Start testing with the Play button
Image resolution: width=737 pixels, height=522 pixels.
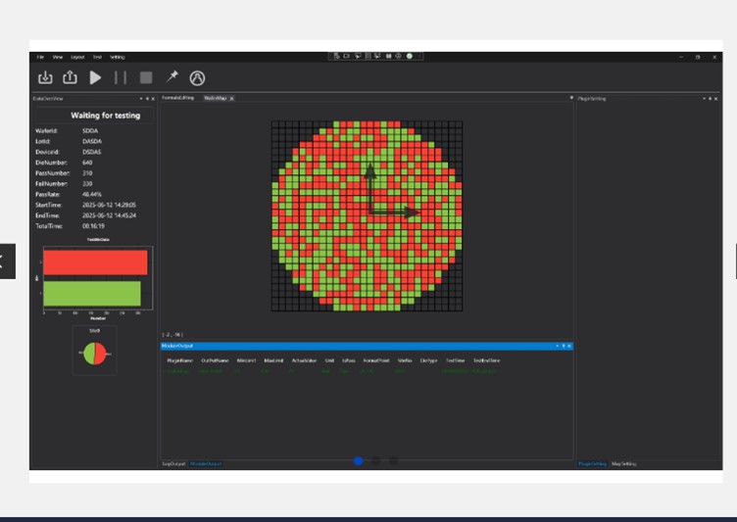click(95, 77)
